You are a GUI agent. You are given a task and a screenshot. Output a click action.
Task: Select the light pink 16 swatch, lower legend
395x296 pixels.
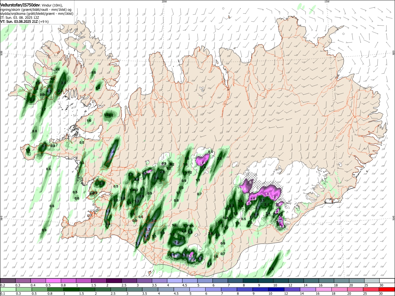click(323, 289)
